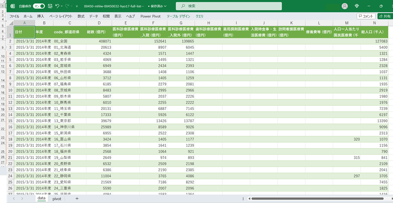The image size is (393, 203).
Task: Click the Select All corner triangle
Action: coord(11,23)
